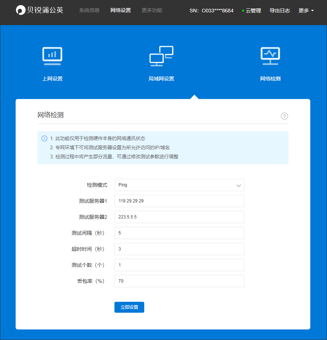
Task: Select the 网络设置 navigation tab
Action: (121, 10)
